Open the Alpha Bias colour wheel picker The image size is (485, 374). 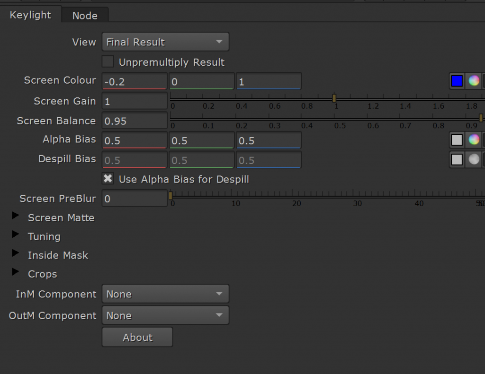coord(474,140)
